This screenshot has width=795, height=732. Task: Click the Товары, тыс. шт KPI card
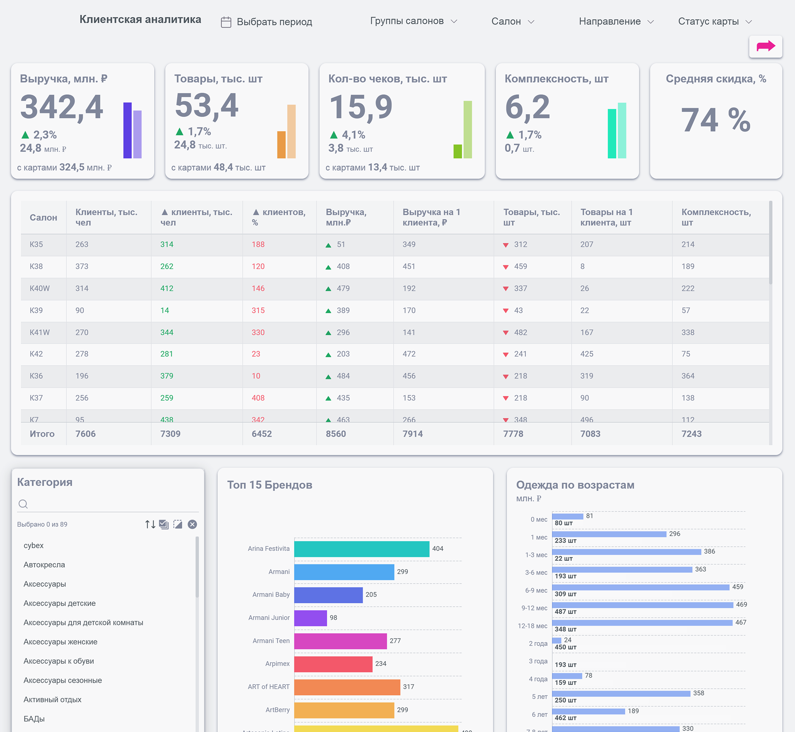[237, 121]
